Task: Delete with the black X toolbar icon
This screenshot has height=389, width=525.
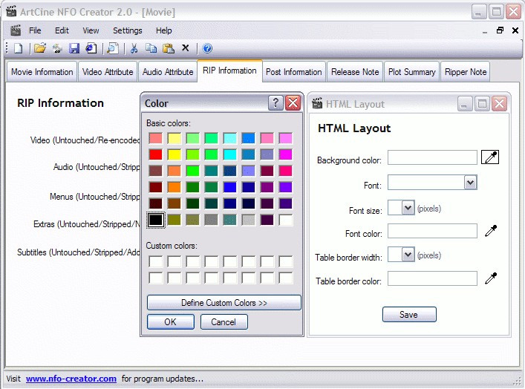Action: coord(186,48)
